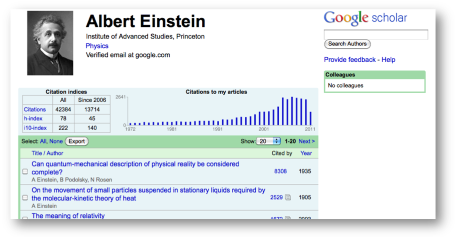Viewport: 463px width, 237px height.
Task: Go to the Next page of articles
Action: click(307, 141)
